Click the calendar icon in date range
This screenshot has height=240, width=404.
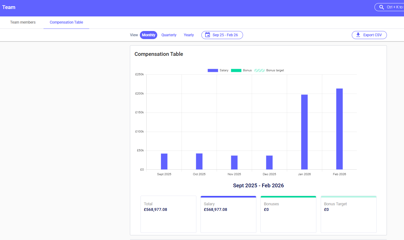(x=207, y=35)
